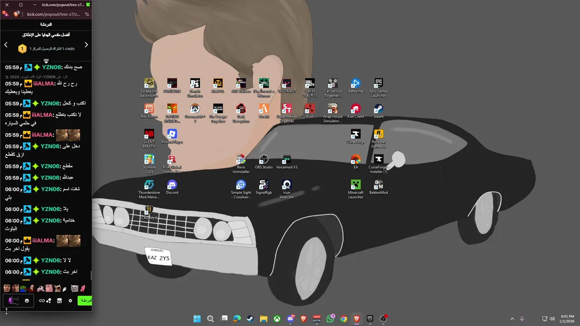
Task: Click the kick.com popout URL address bar
Action: [53, 14]
